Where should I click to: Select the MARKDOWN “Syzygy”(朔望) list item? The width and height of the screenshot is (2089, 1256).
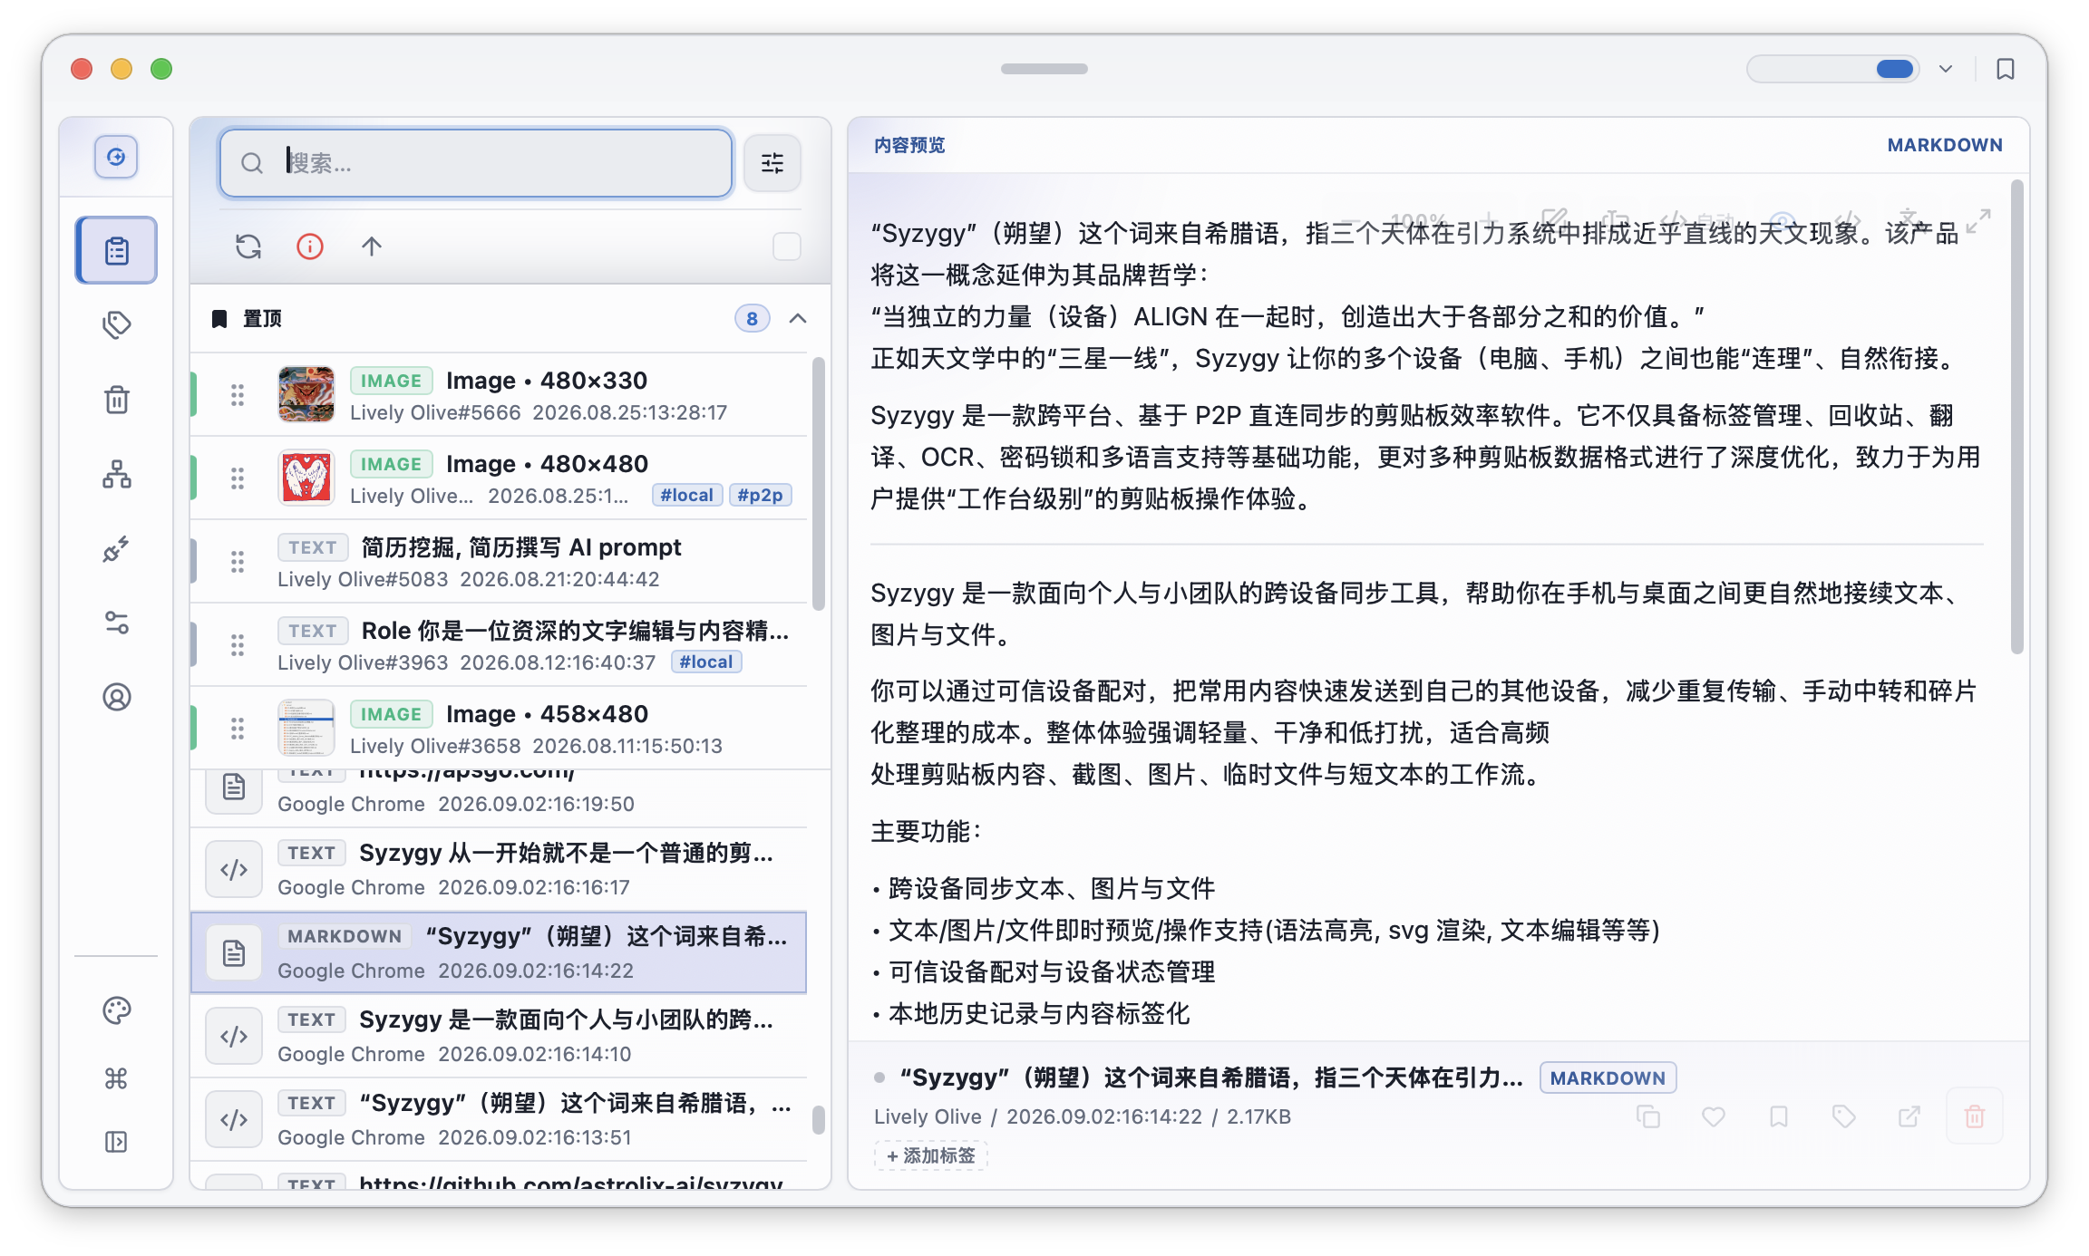499,953
